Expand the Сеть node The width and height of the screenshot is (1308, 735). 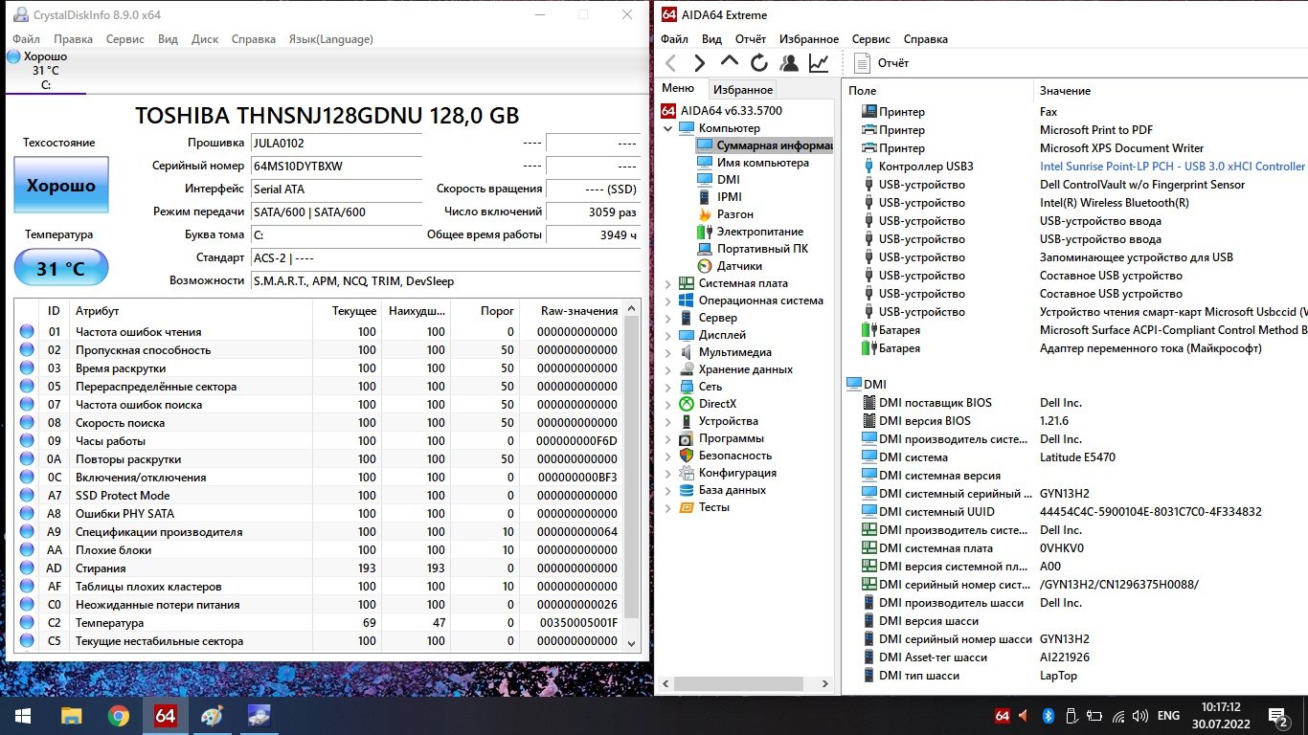click(x=668, y=387)
